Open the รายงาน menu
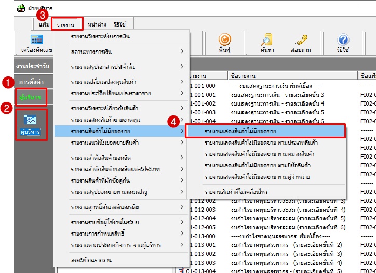 [x=65, y=25]
